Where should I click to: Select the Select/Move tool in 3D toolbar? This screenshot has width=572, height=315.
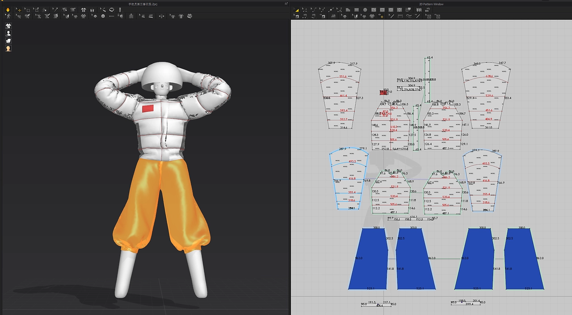[x=18, y=10]
